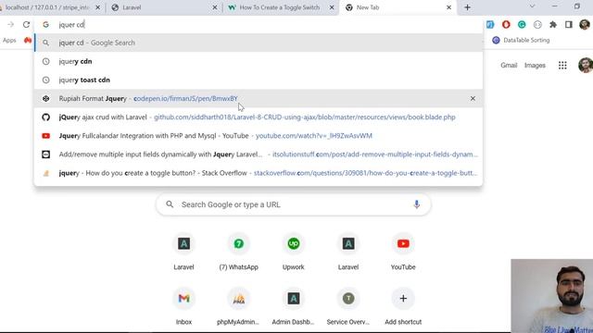Reload the page with the refresh icon
Screen dimensions: 593x333
point(26,25)
